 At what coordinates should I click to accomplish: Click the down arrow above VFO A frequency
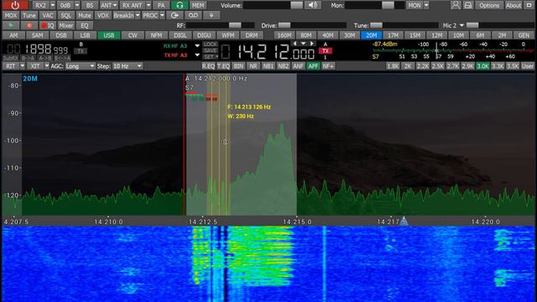tap(303, 44)
